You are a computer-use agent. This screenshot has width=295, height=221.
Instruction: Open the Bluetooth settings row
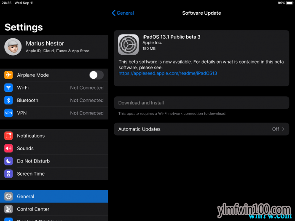coord(54,100)
